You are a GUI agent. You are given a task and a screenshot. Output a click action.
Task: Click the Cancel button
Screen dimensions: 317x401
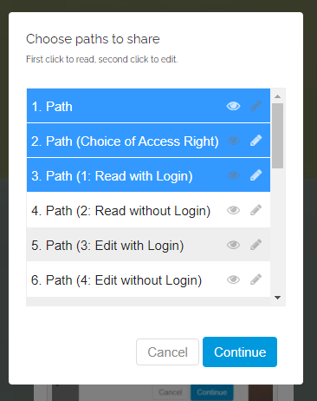coord(167,352)
